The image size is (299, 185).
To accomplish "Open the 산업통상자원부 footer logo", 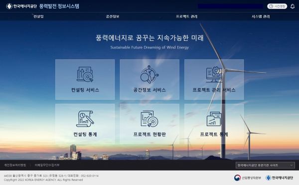I will coord(247,178).
